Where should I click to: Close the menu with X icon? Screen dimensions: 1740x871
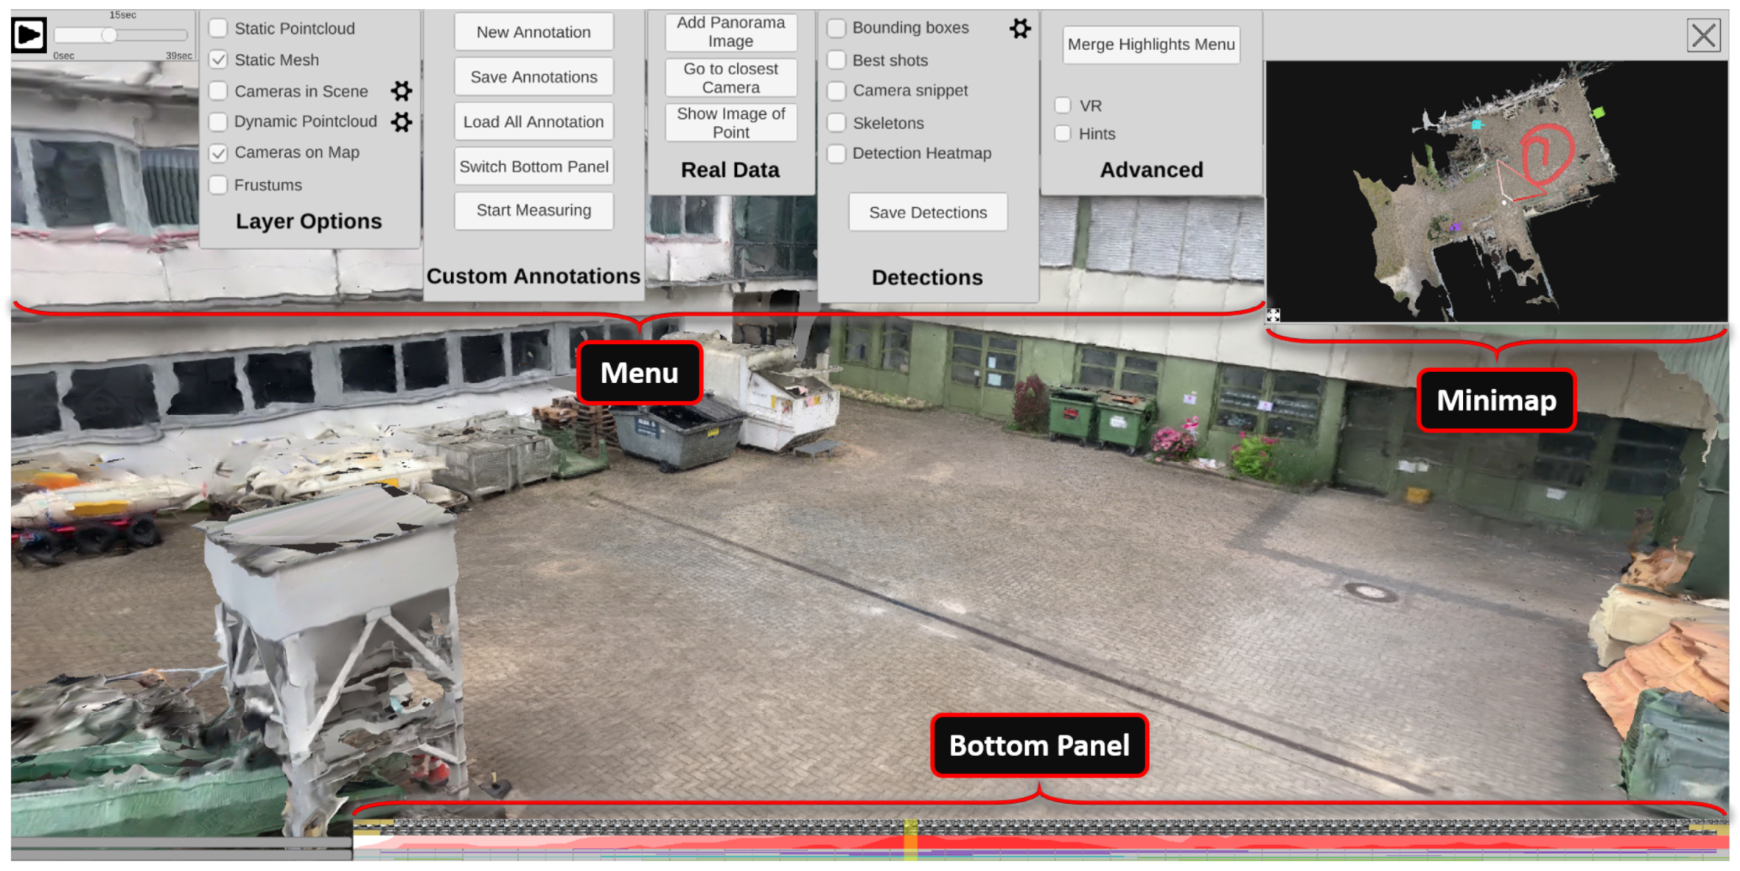[x=1703, y=35]
